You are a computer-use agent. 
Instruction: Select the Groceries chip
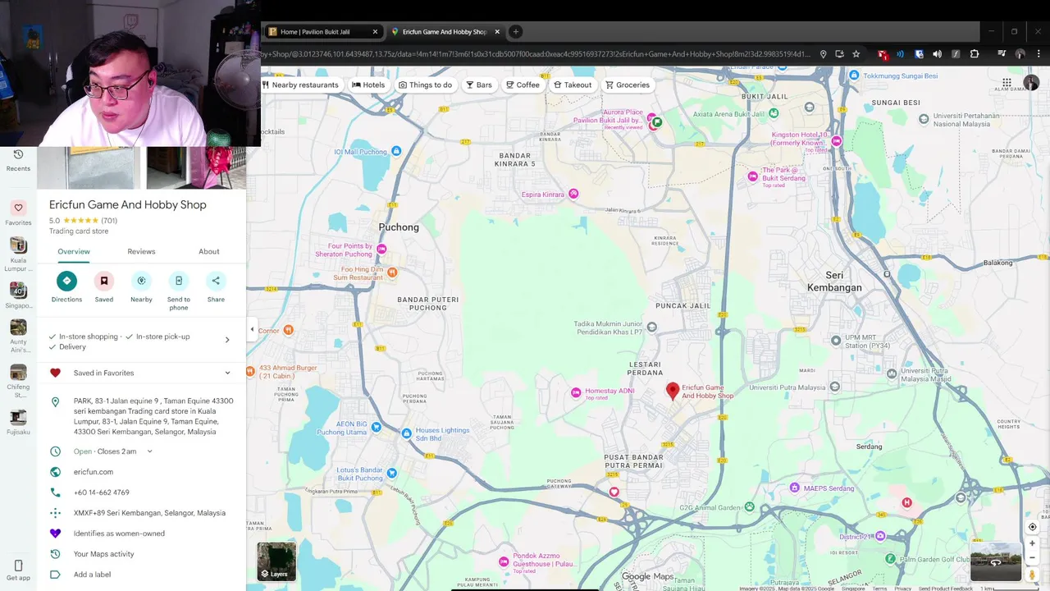click(x=628, y=85)
